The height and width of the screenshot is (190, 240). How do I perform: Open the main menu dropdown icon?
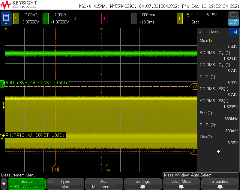6,19
